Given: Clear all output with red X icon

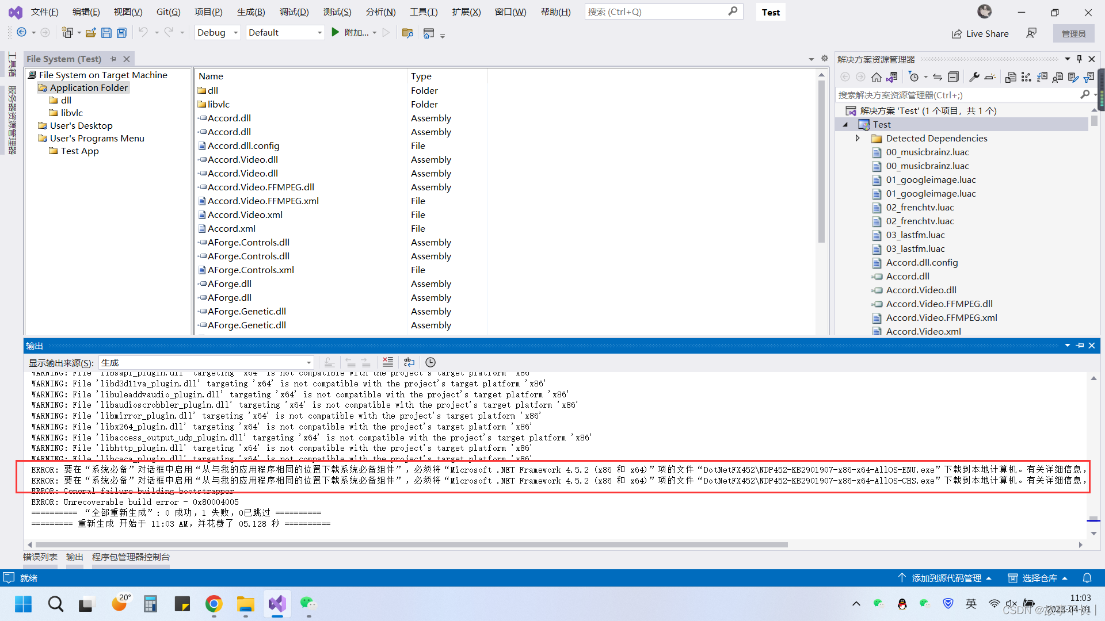Looking at the screenshot, I should [x=388, y=362].
